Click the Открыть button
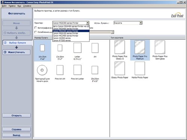The width and height of the screenshot is (187, 140). (16, 115)
